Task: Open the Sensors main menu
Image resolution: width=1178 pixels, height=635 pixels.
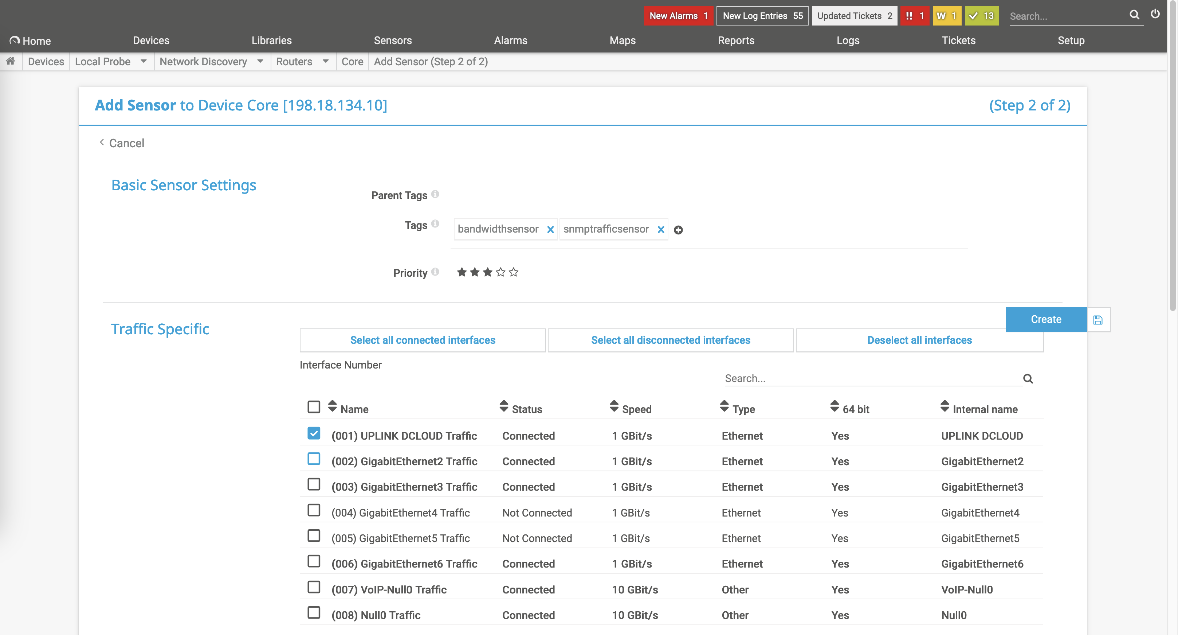Action: (x=392, y=40)
